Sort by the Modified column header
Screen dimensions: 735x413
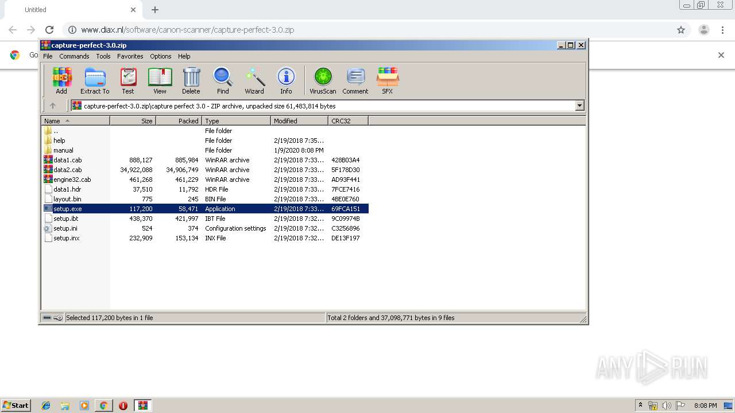299,121
